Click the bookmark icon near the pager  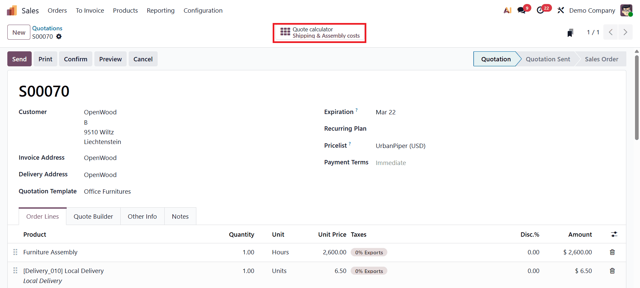pyautogui.click(x=570, y=32)
